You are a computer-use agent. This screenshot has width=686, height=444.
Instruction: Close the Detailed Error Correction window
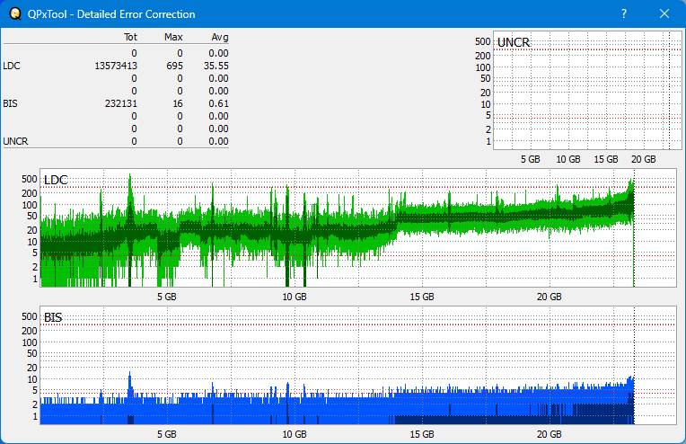point(664,14)
